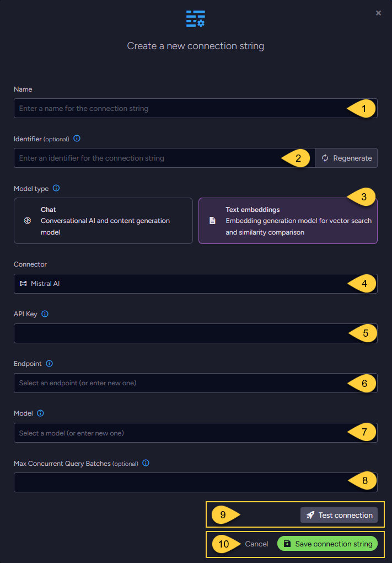392x563 pixels.
Task: Click the API Key info icon
Action: click(x=44, y=314)
